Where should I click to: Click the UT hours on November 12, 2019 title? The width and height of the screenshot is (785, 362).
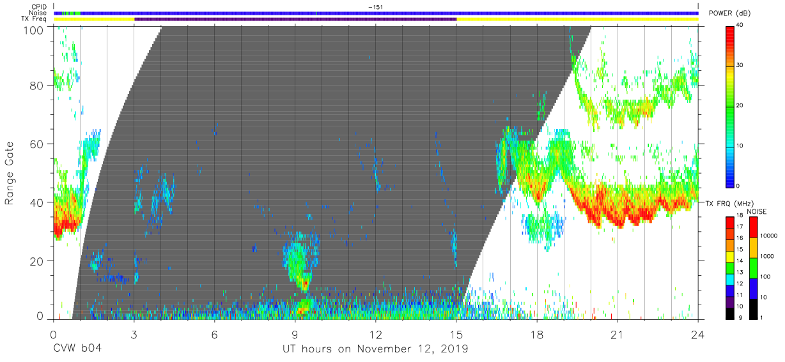pyautogui.click(x=375, y=349)
